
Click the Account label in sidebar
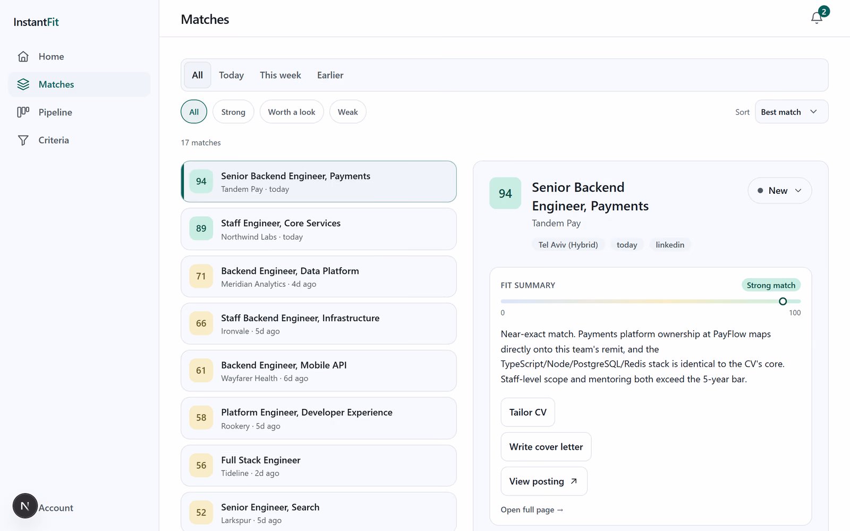56,508
